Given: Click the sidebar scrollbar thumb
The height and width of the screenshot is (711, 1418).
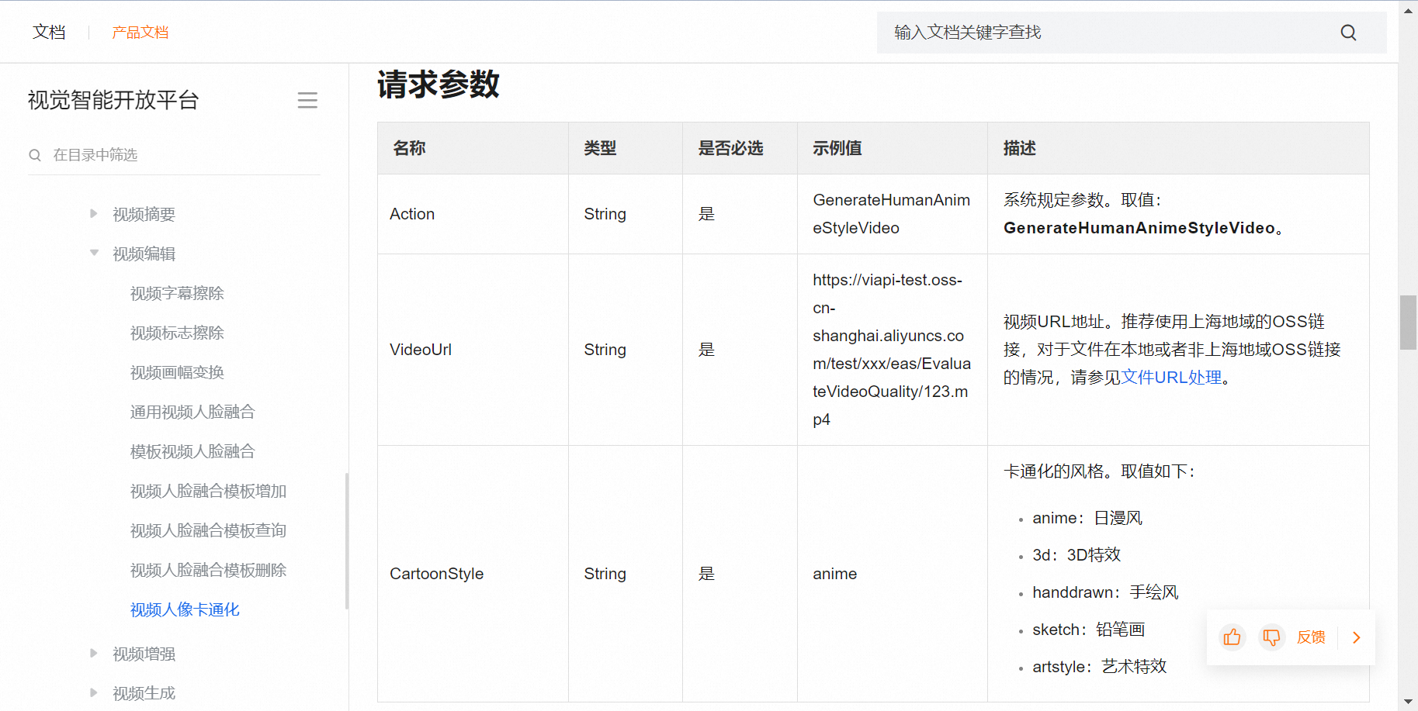Looking at the screenshot, I should [347, 541].
